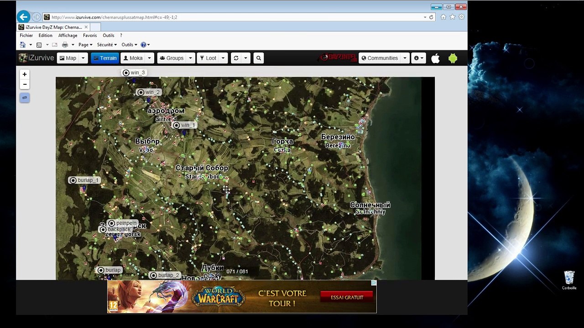Open the Android app link icon
This screenshot has height=328, width=584.
453,58
